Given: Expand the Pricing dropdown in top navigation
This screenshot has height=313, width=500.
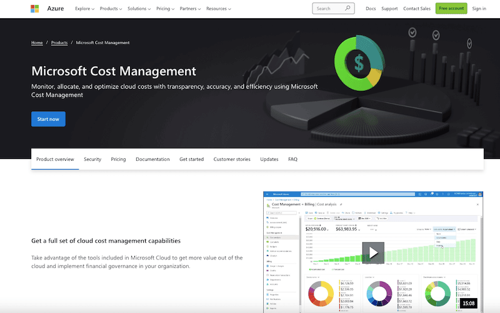Looking at the screenshot, I should pos(165,9).
